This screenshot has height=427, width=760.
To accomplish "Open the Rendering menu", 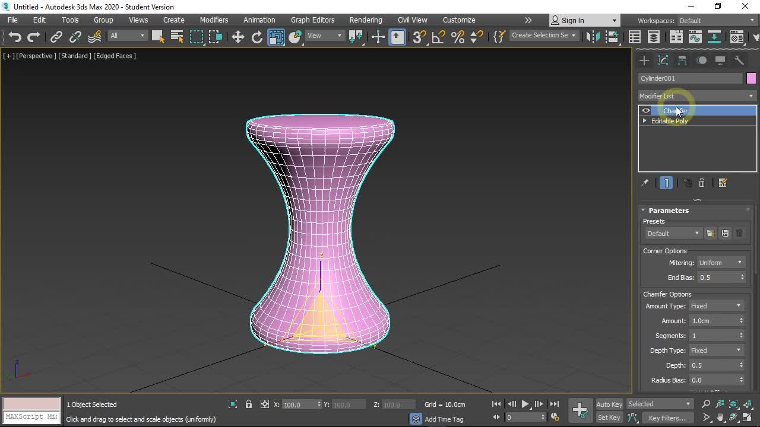I will tap(365, 20).
